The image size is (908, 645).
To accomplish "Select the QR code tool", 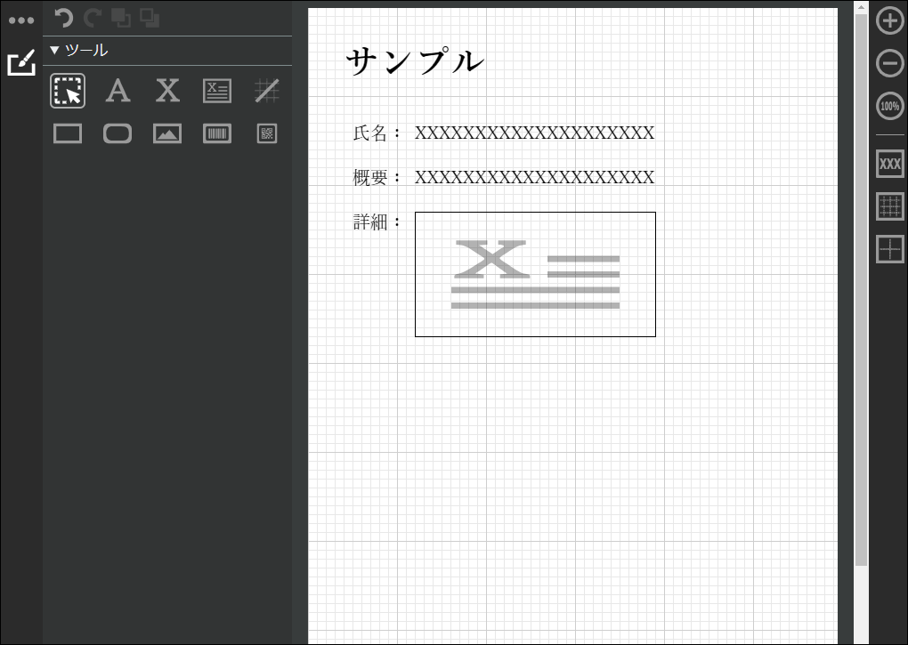I will 267,133.
